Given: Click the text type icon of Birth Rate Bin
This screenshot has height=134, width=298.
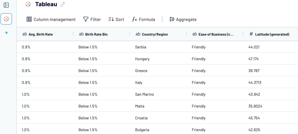Looking at the screenshot, I should click(81, 34).
